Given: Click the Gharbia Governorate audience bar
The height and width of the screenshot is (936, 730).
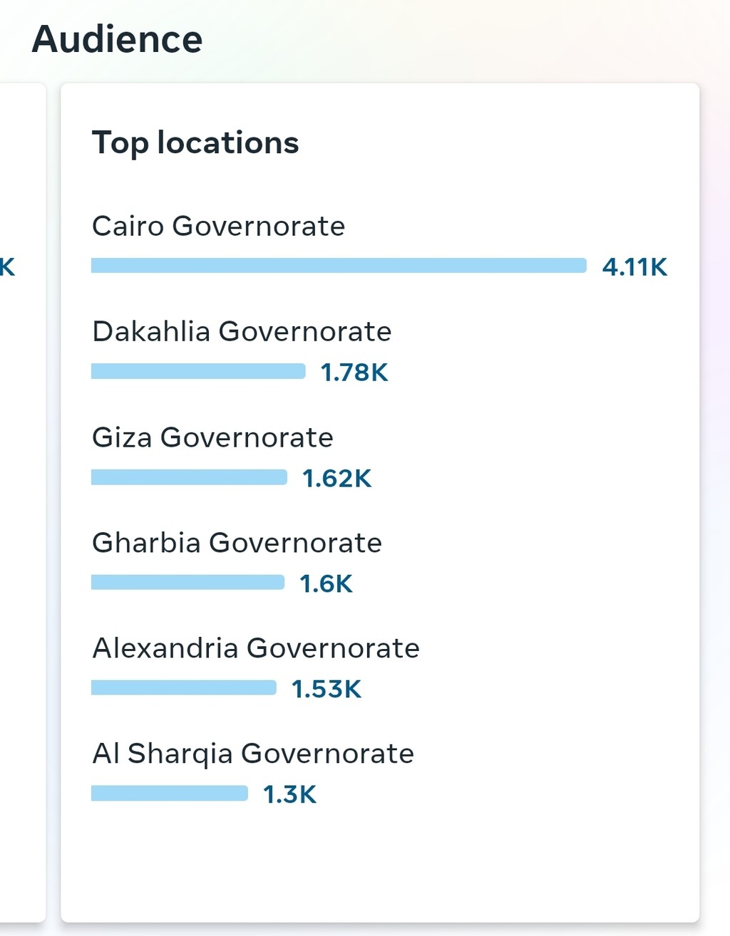Looking at the screenshot, I should click(x=187, y=583).
